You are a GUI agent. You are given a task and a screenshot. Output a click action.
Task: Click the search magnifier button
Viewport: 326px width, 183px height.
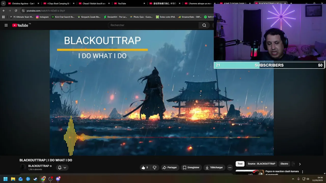tap(204, 25)
